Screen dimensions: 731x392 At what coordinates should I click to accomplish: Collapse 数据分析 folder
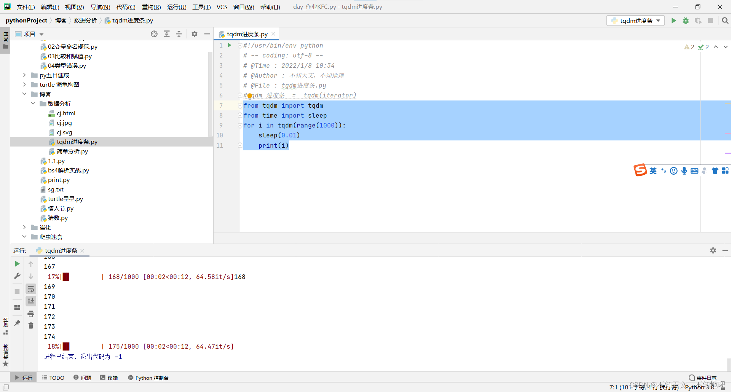33,104
